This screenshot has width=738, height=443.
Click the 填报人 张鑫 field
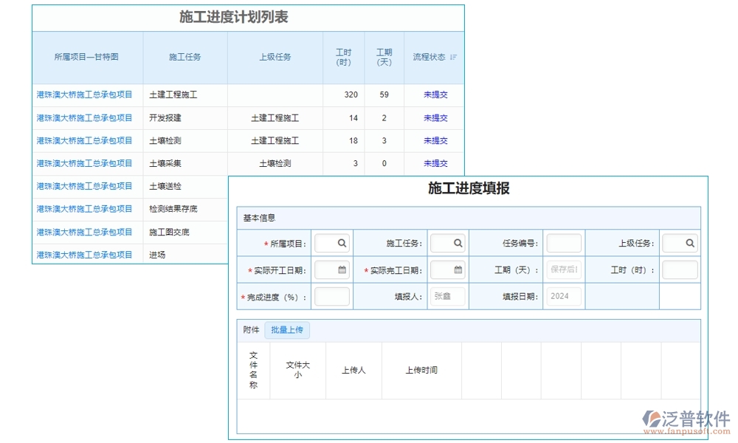447,295
